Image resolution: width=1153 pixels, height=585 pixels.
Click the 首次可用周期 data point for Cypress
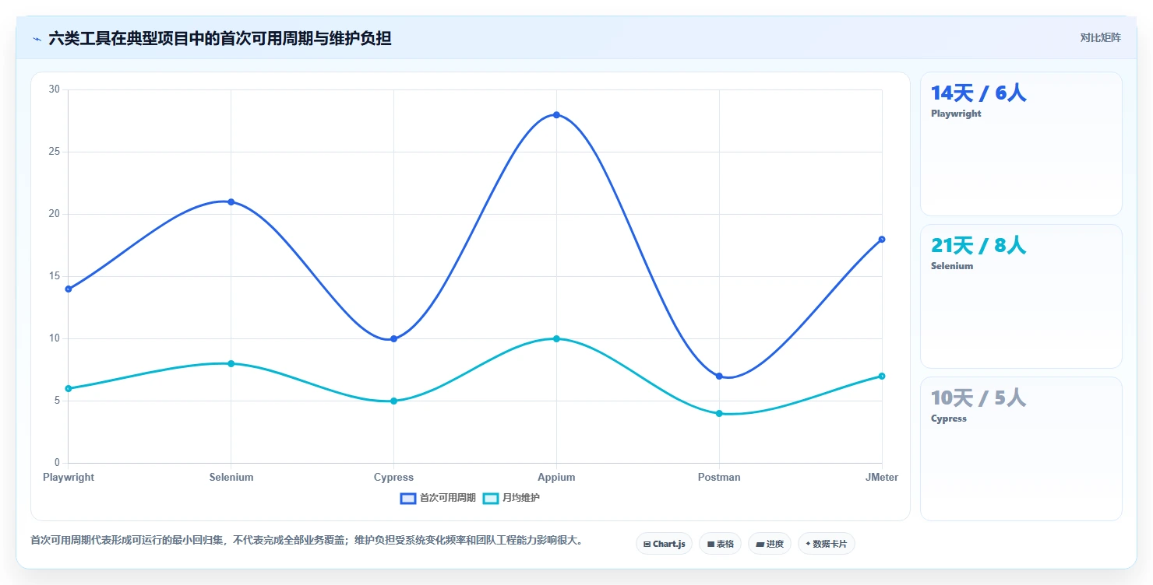point(393,338)
